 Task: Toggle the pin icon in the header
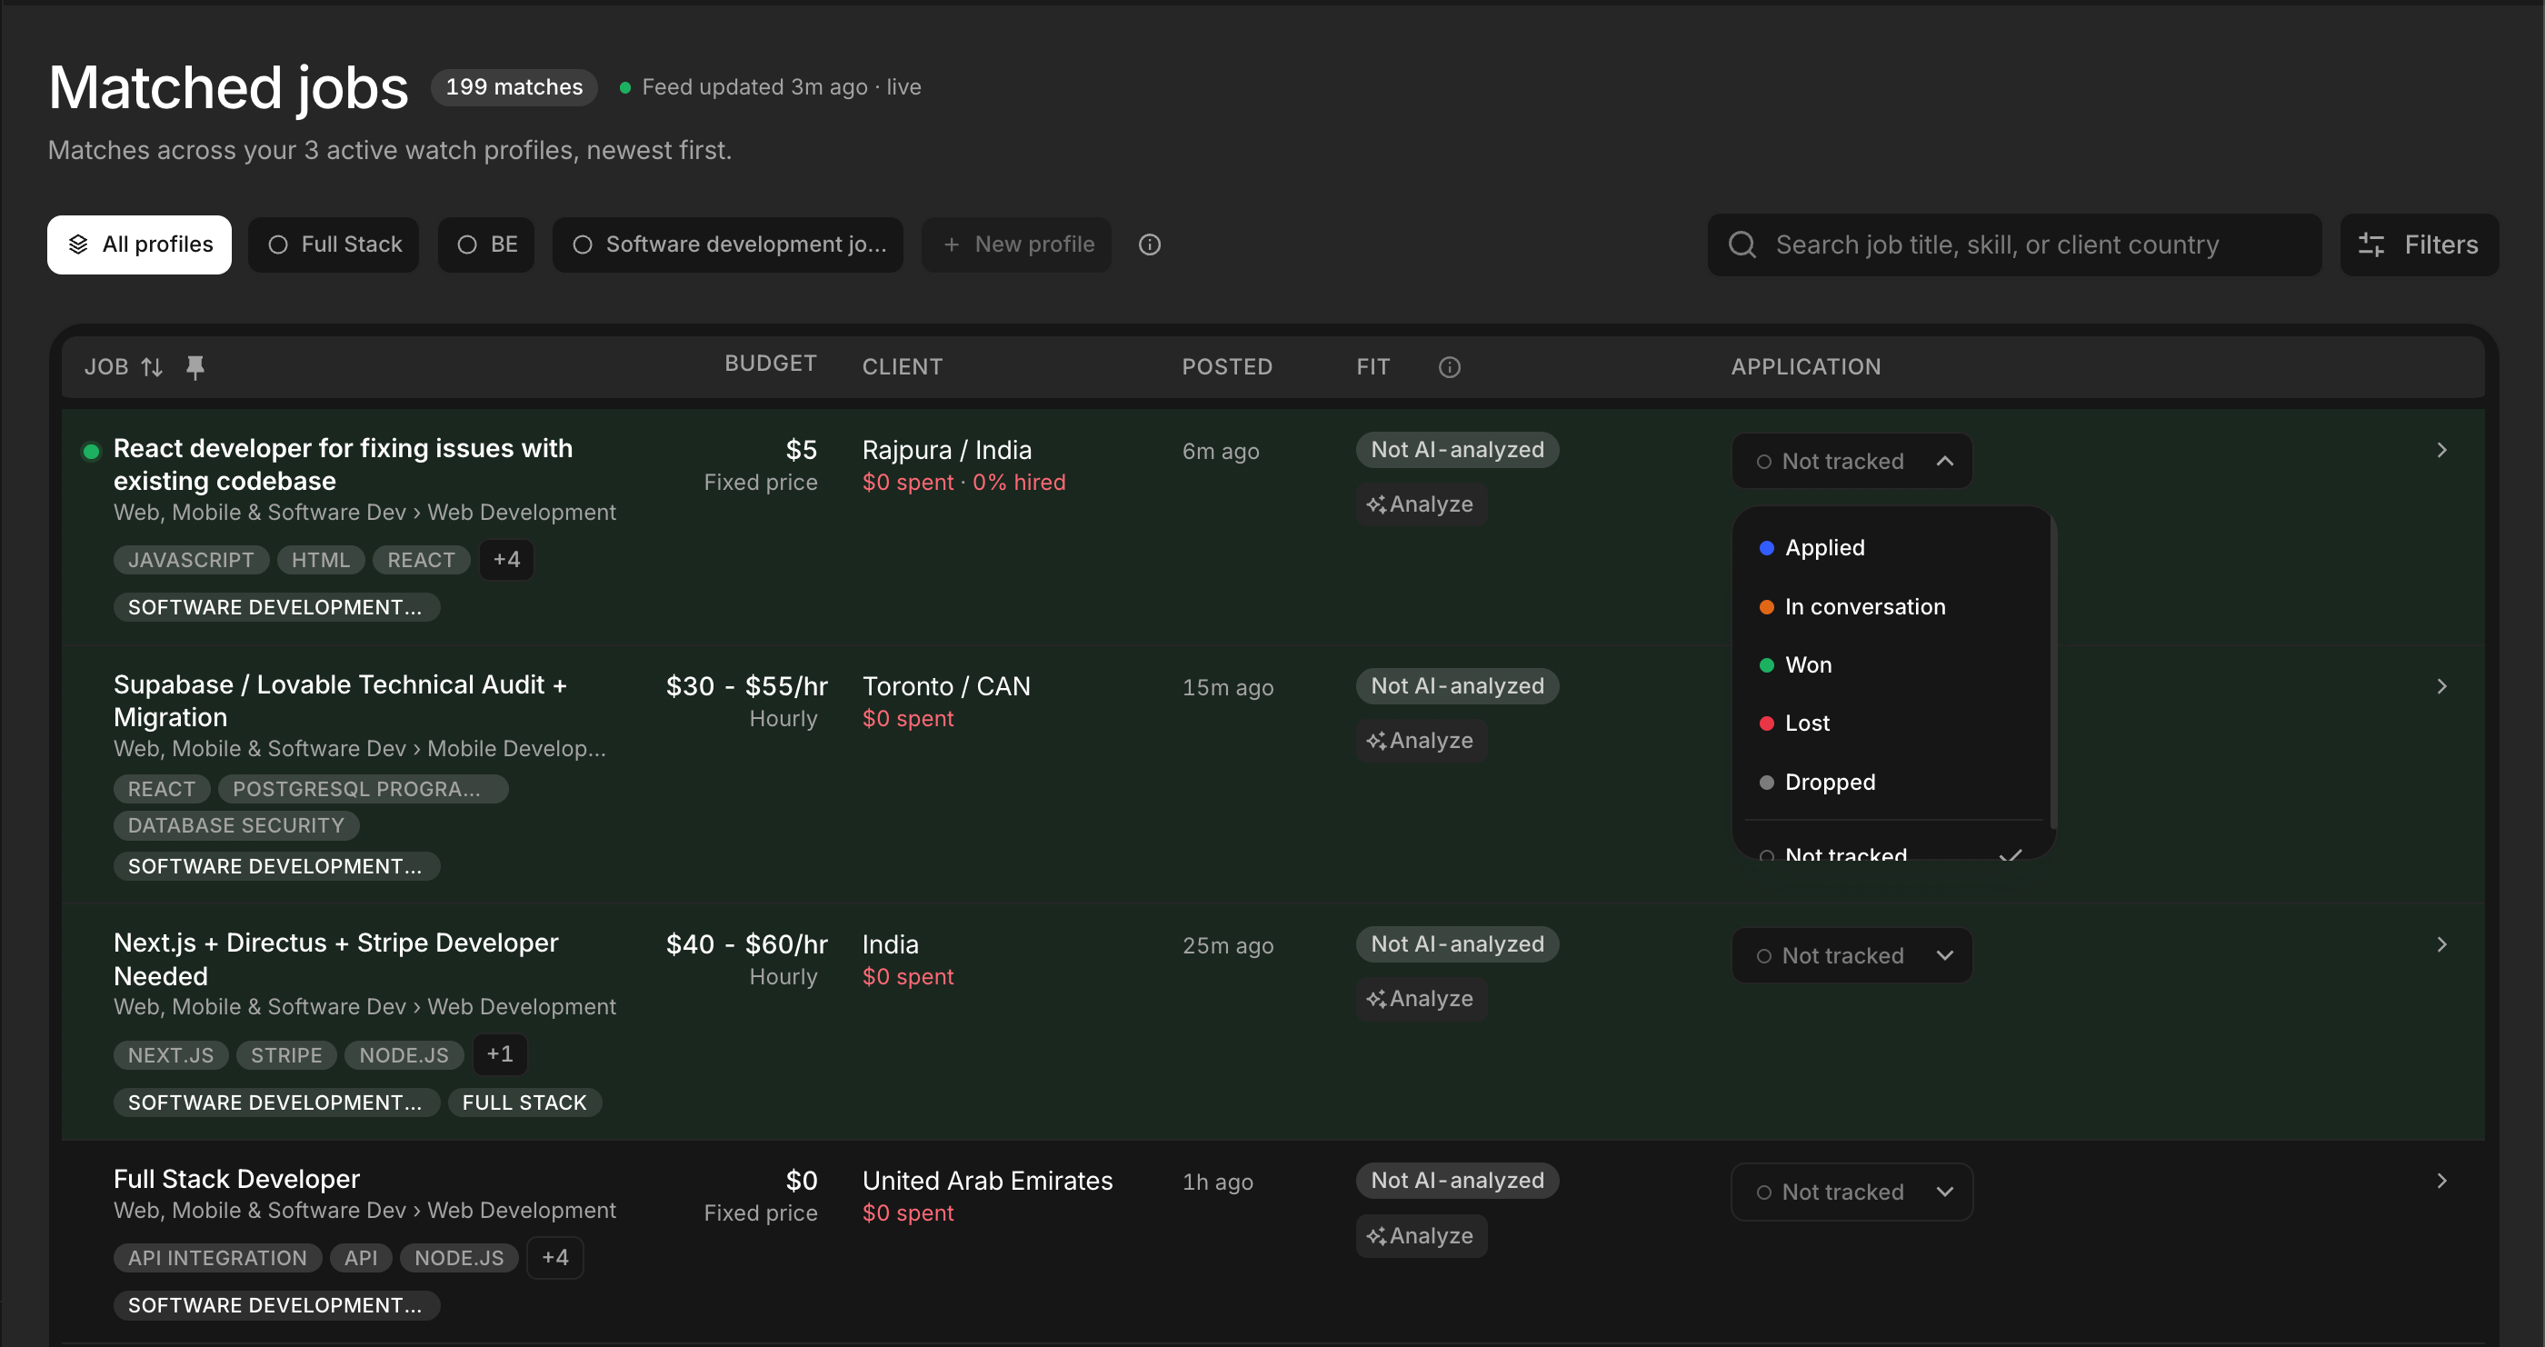[195, 366]
